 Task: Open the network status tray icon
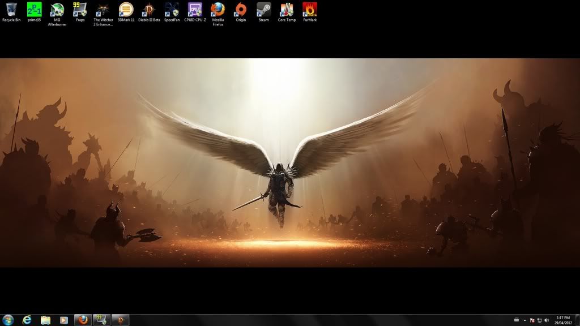click(x=539, y=320)
